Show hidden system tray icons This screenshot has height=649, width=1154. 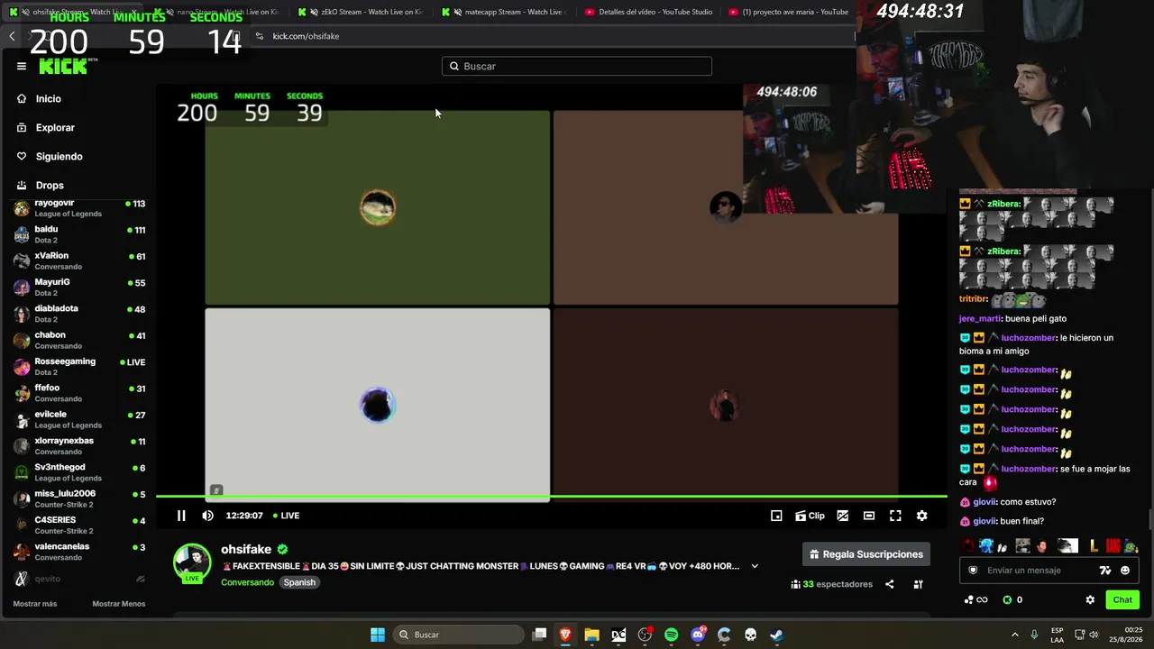click(x=1015, y=635)
